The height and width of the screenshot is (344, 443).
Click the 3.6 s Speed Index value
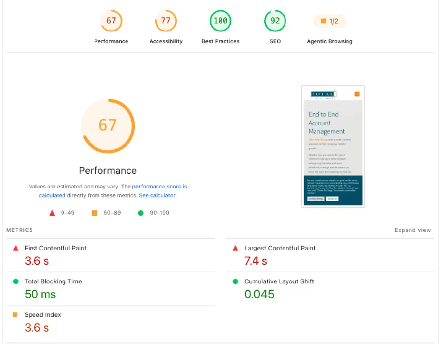pos(37,328)
